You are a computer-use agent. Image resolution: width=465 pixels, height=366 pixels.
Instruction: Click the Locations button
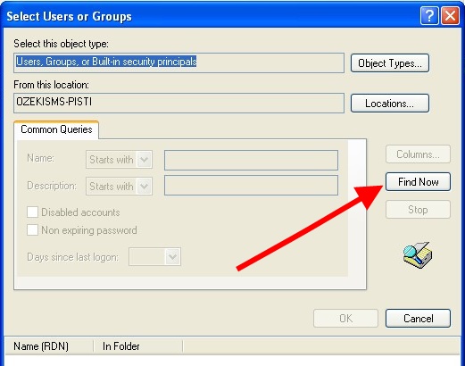[x=390, y=104]
